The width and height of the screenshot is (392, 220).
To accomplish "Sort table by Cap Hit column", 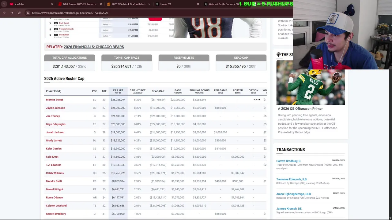I will [118, 91].
